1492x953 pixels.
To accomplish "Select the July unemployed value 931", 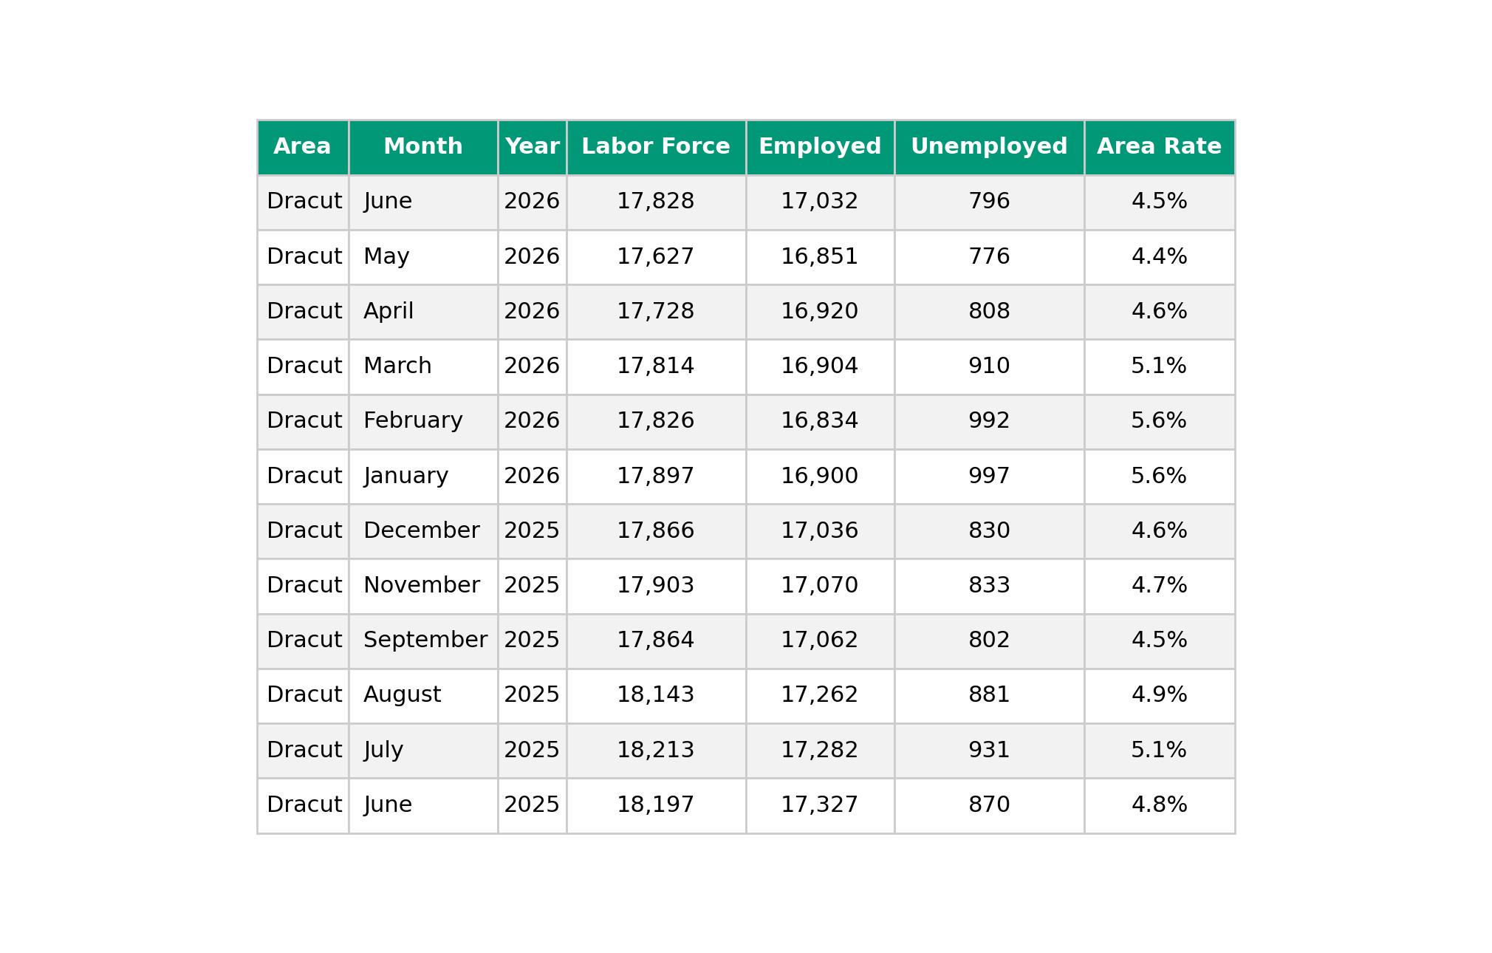I will 989,751.
